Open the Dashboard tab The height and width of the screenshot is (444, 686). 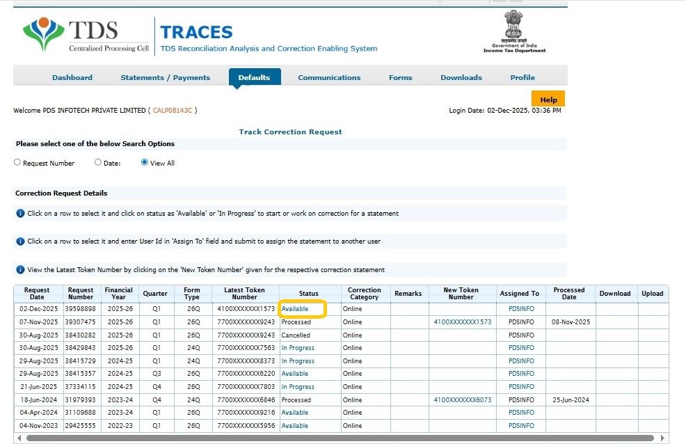click(72, 77)
